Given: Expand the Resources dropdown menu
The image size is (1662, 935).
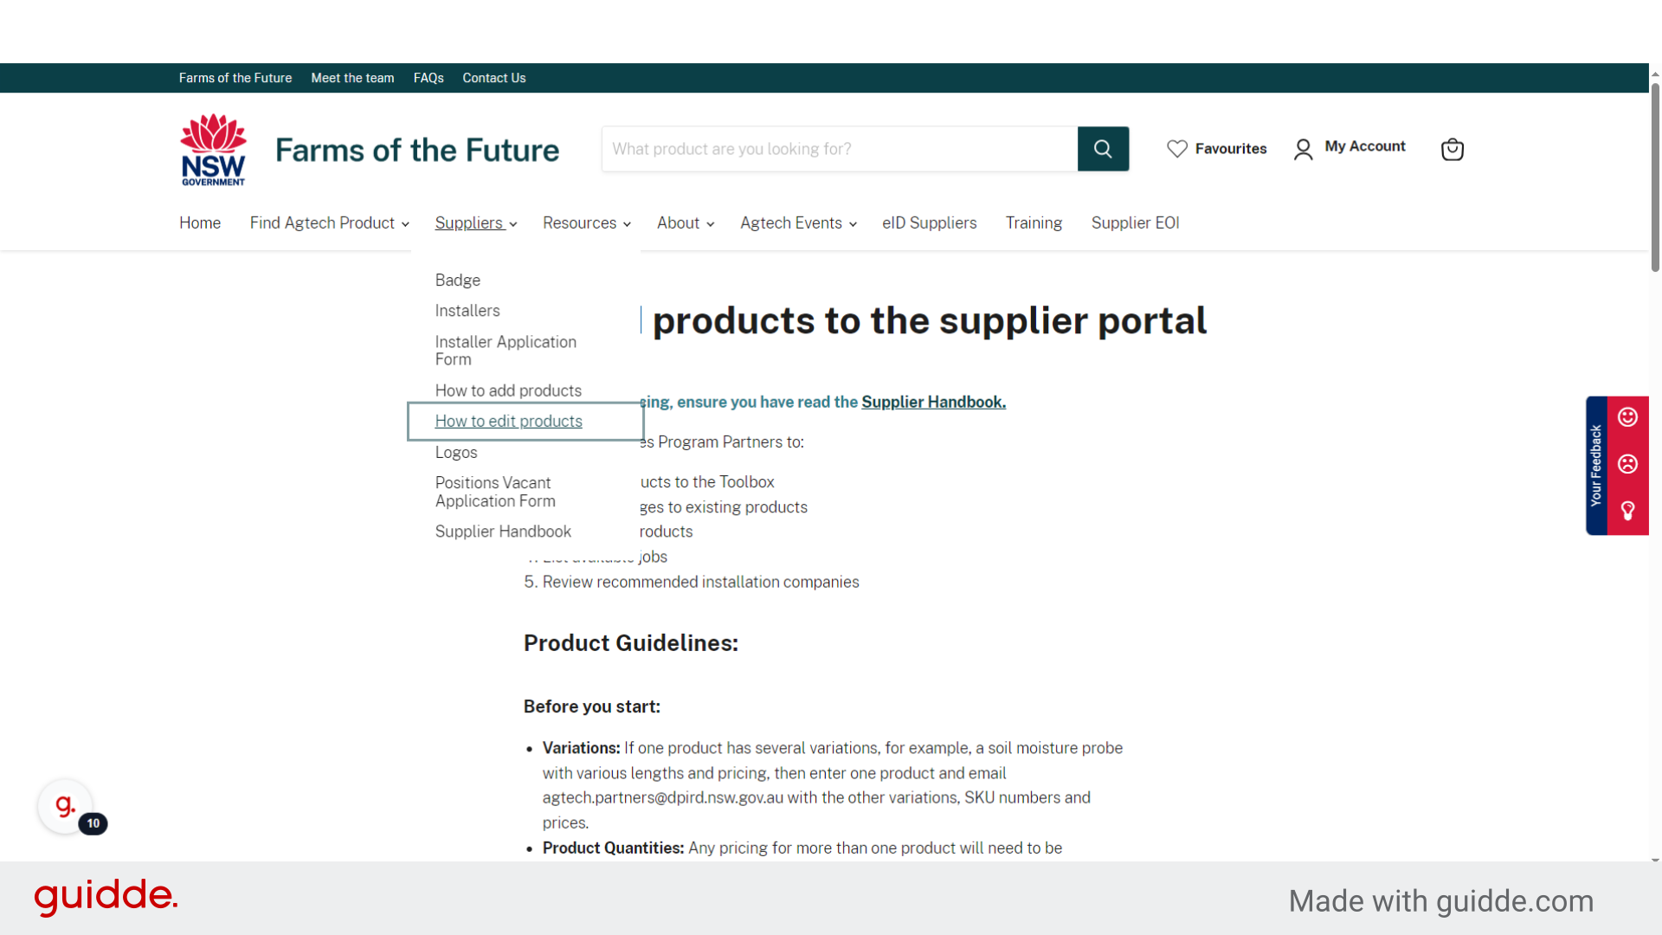Looking at the screenshot, I should [x=586, y=222].
